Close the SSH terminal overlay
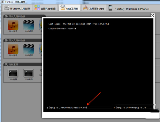 pyautogui.click(x=153, y=15)
